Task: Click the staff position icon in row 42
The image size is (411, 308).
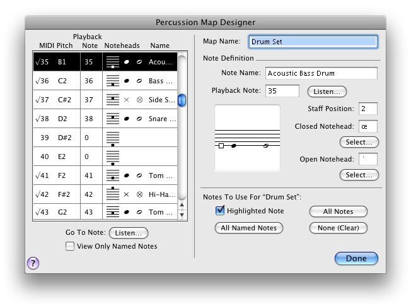Action: 113,194
